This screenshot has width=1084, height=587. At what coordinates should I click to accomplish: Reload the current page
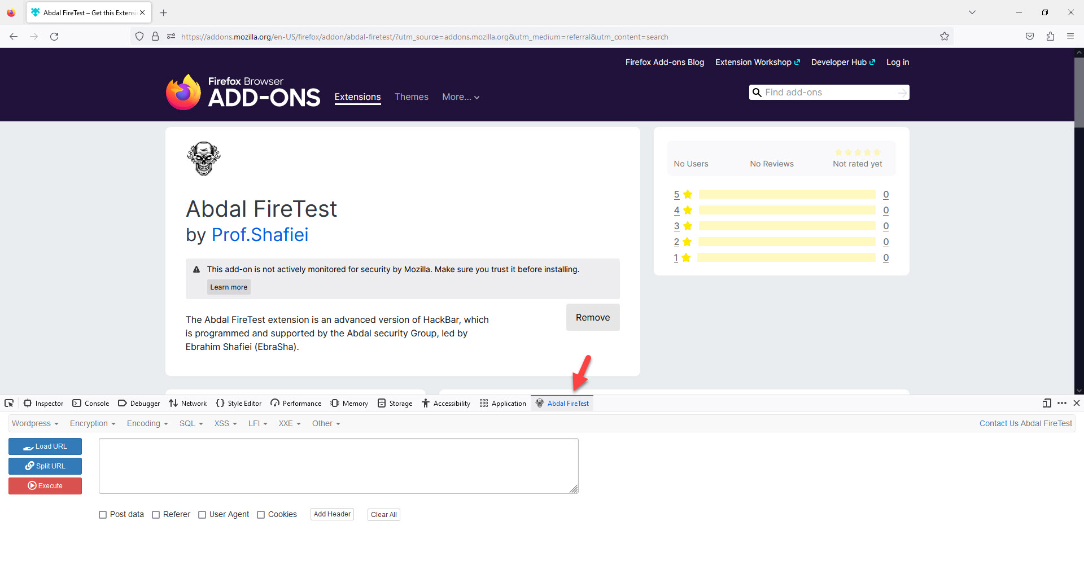(54, 37)
